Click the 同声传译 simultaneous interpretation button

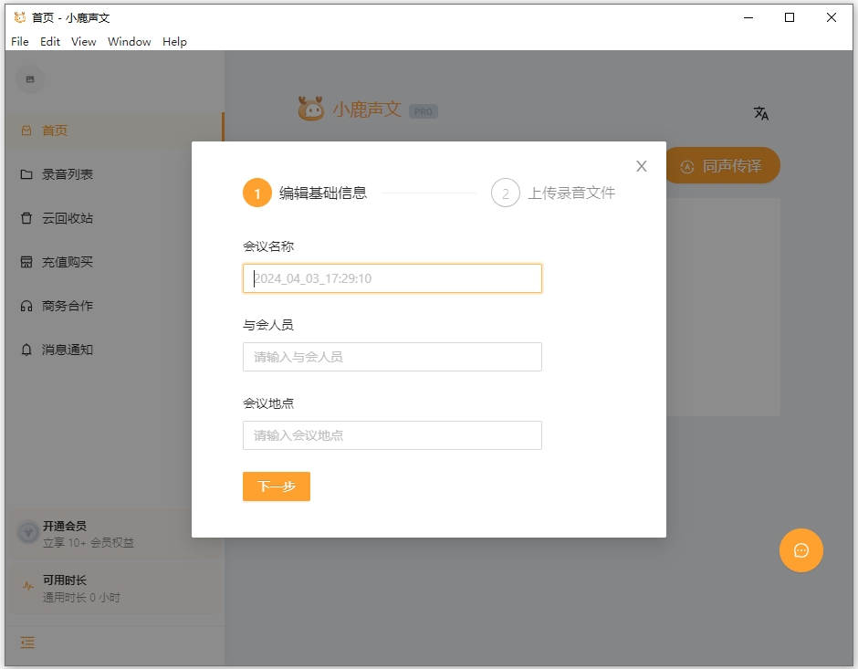[724, 166]
